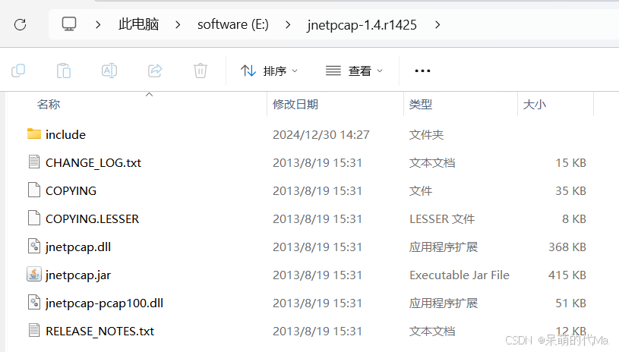Go to 此电脑 in the address bar
Screen dimensions: 619x352
138,24
